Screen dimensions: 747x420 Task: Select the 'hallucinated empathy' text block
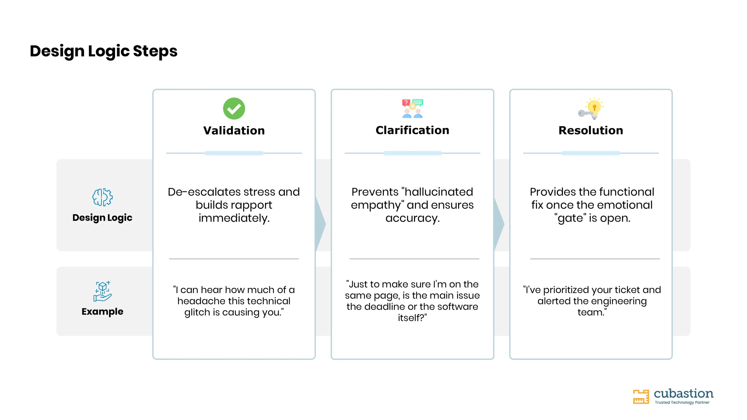coord(412,205)
